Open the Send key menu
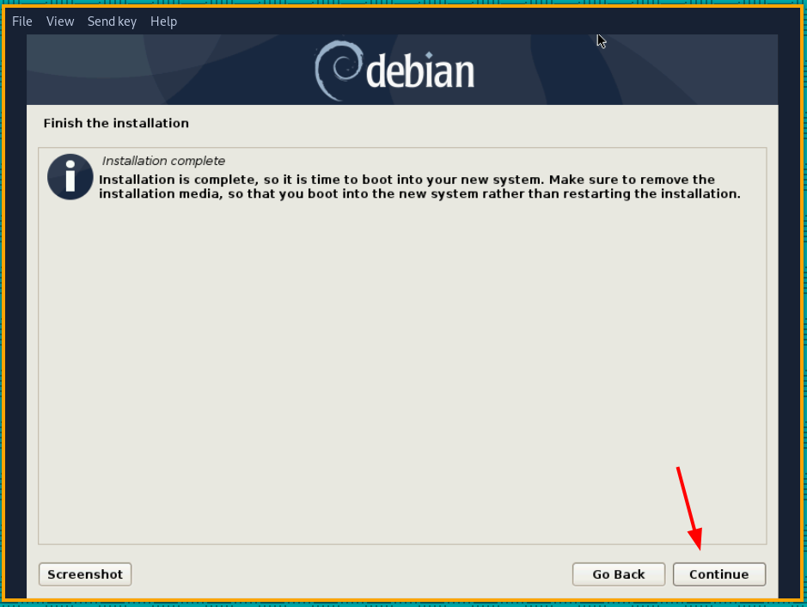The width and height of the screenshot is (807, 607). coord(112,21)
